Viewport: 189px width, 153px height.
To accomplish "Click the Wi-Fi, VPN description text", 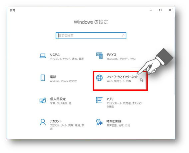I will (x=119, y=81).
